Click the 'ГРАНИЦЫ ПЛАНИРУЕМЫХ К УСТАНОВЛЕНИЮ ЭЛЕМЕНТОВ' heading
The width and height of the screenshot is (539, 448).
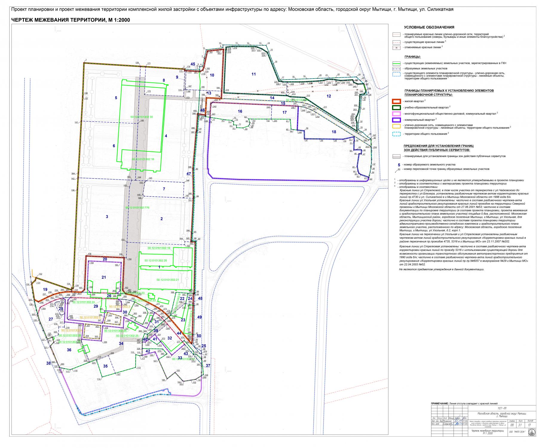point(449,90)
